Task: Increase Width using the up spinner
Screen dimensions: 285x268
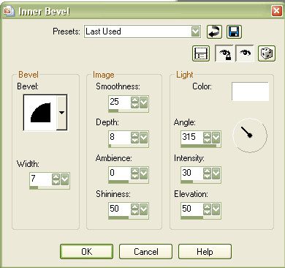Action: (x=56, y=176)
